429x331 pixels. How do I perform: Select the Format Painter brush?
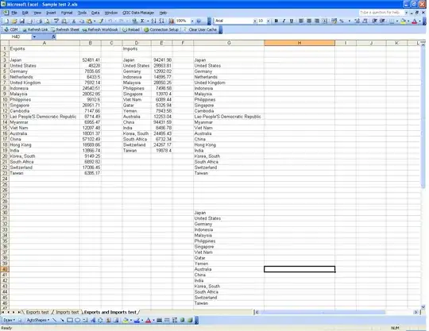click(x=101, y=21)
